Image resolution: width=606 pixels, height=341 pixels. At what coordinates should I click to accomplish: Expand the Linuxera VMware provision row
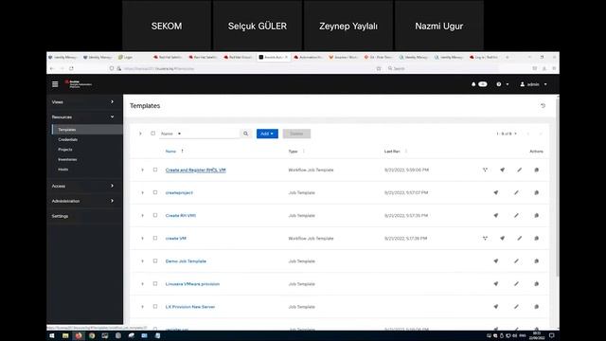pyautogui.click(x=142, y=284)
